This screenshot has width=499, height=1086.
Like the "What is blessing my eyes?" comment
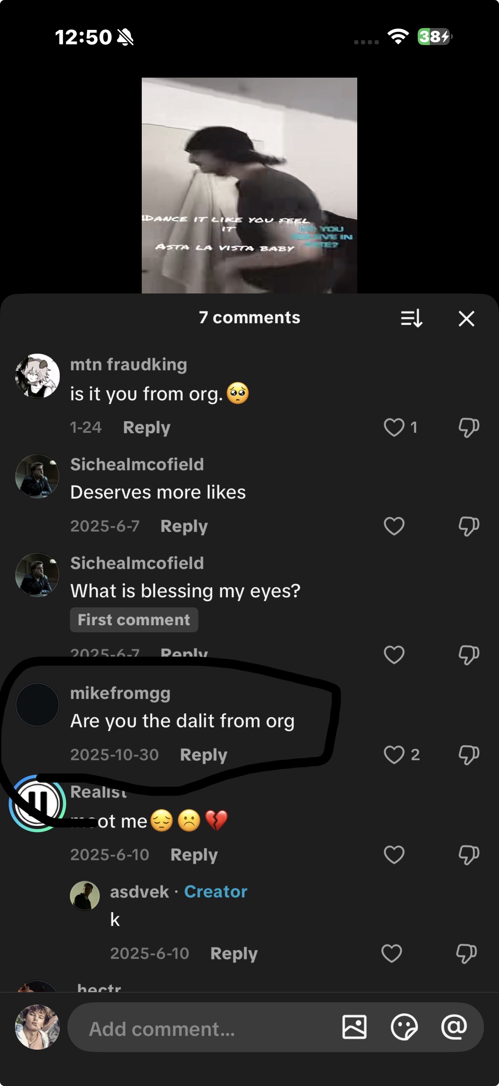point(394,655)
